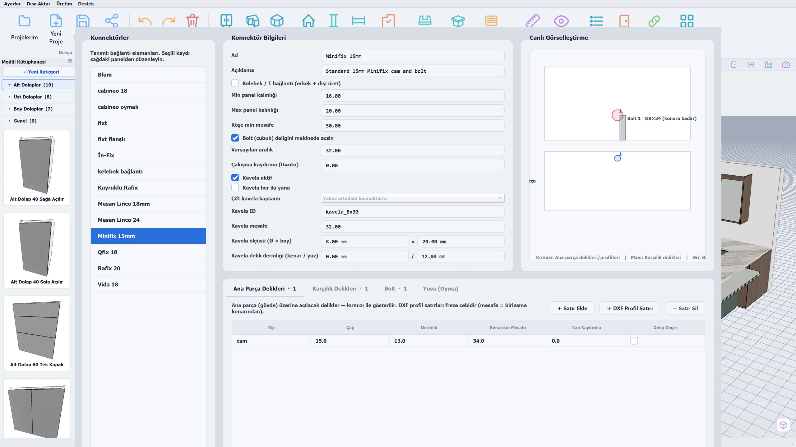Viewport: 796px width, 447px height.
Task: Expand the Boy Dolaplar category
Action: point(10,109)
